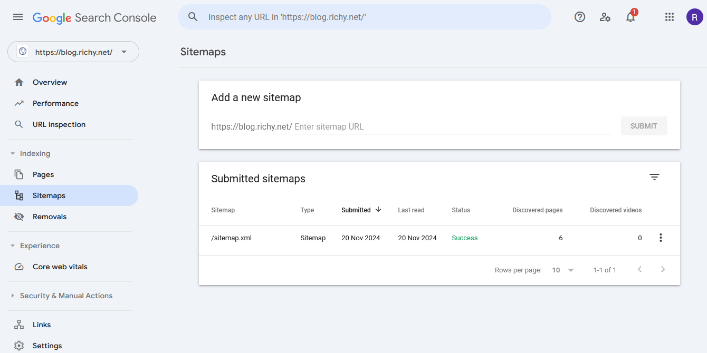Click the Links network icon
707x353 pixels.
[19, 325]
